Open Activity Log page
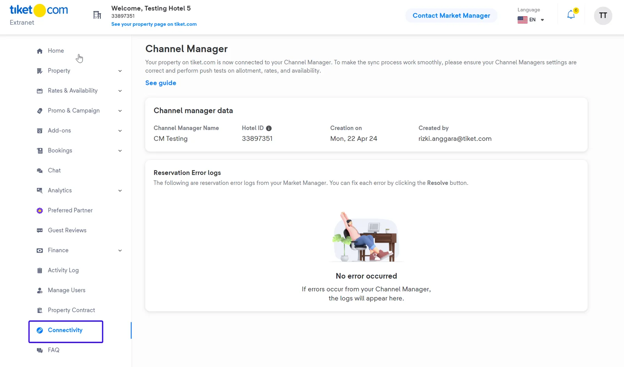The height and width of the screenshot is (367, 624). coord(63,270)
